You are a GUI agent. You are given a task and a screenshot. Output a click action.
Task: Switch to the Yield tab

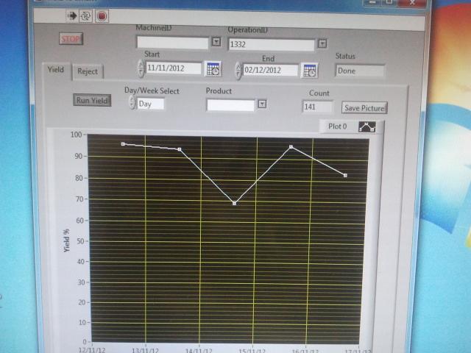click(56, 70)
